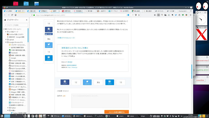Screen dimensions: 209x118
Task: Click the horizontal Twitter tweet button below article
Action: point(87,82)
